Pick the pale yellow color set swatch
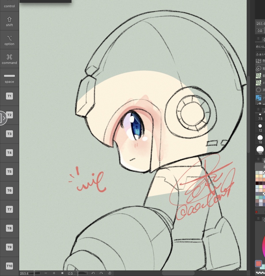Screen dimensions: 265x276 click(261, 187)
